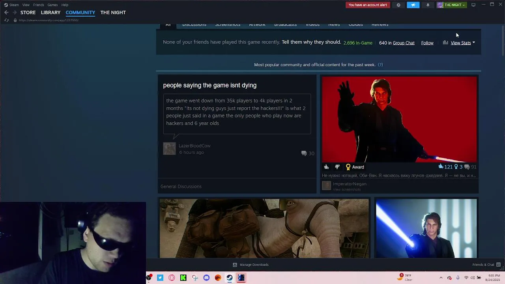Switch to the Discussions tab
Viewport: 505px width, 284px height.
coord(194,25)
